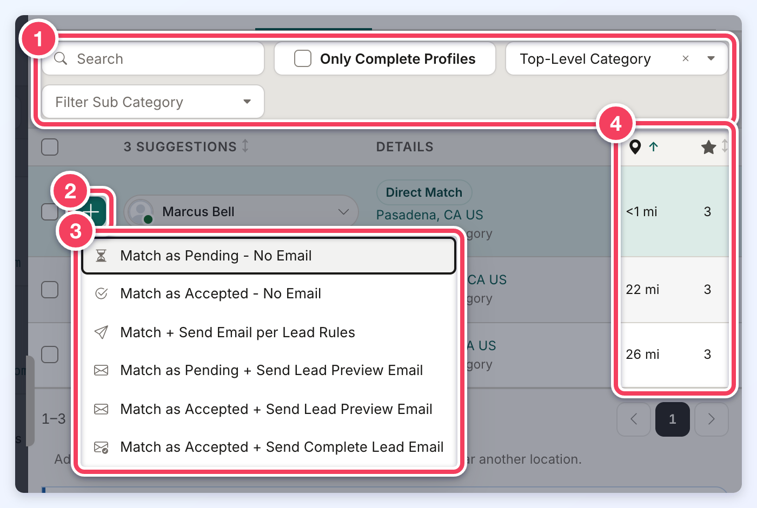Click the DETAILS column header

[405, 147]
